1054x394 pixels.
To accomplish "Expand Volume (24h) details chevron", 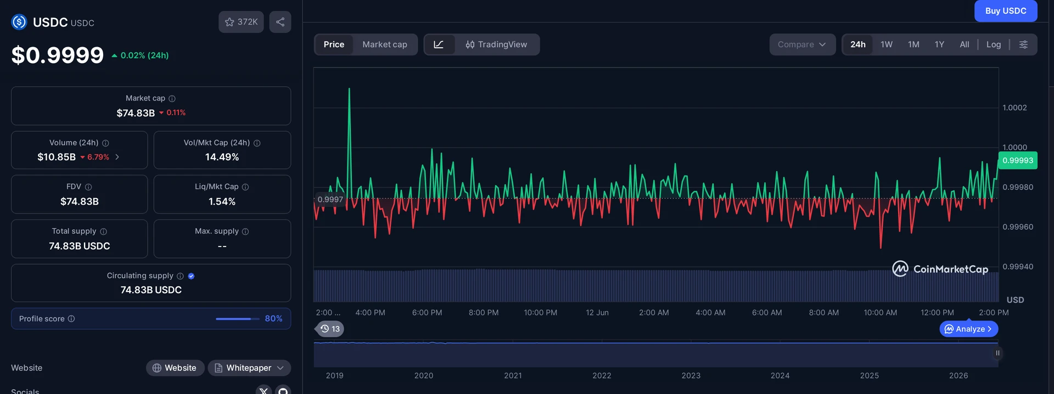I will pyautogui.click(x=117, y=157).
